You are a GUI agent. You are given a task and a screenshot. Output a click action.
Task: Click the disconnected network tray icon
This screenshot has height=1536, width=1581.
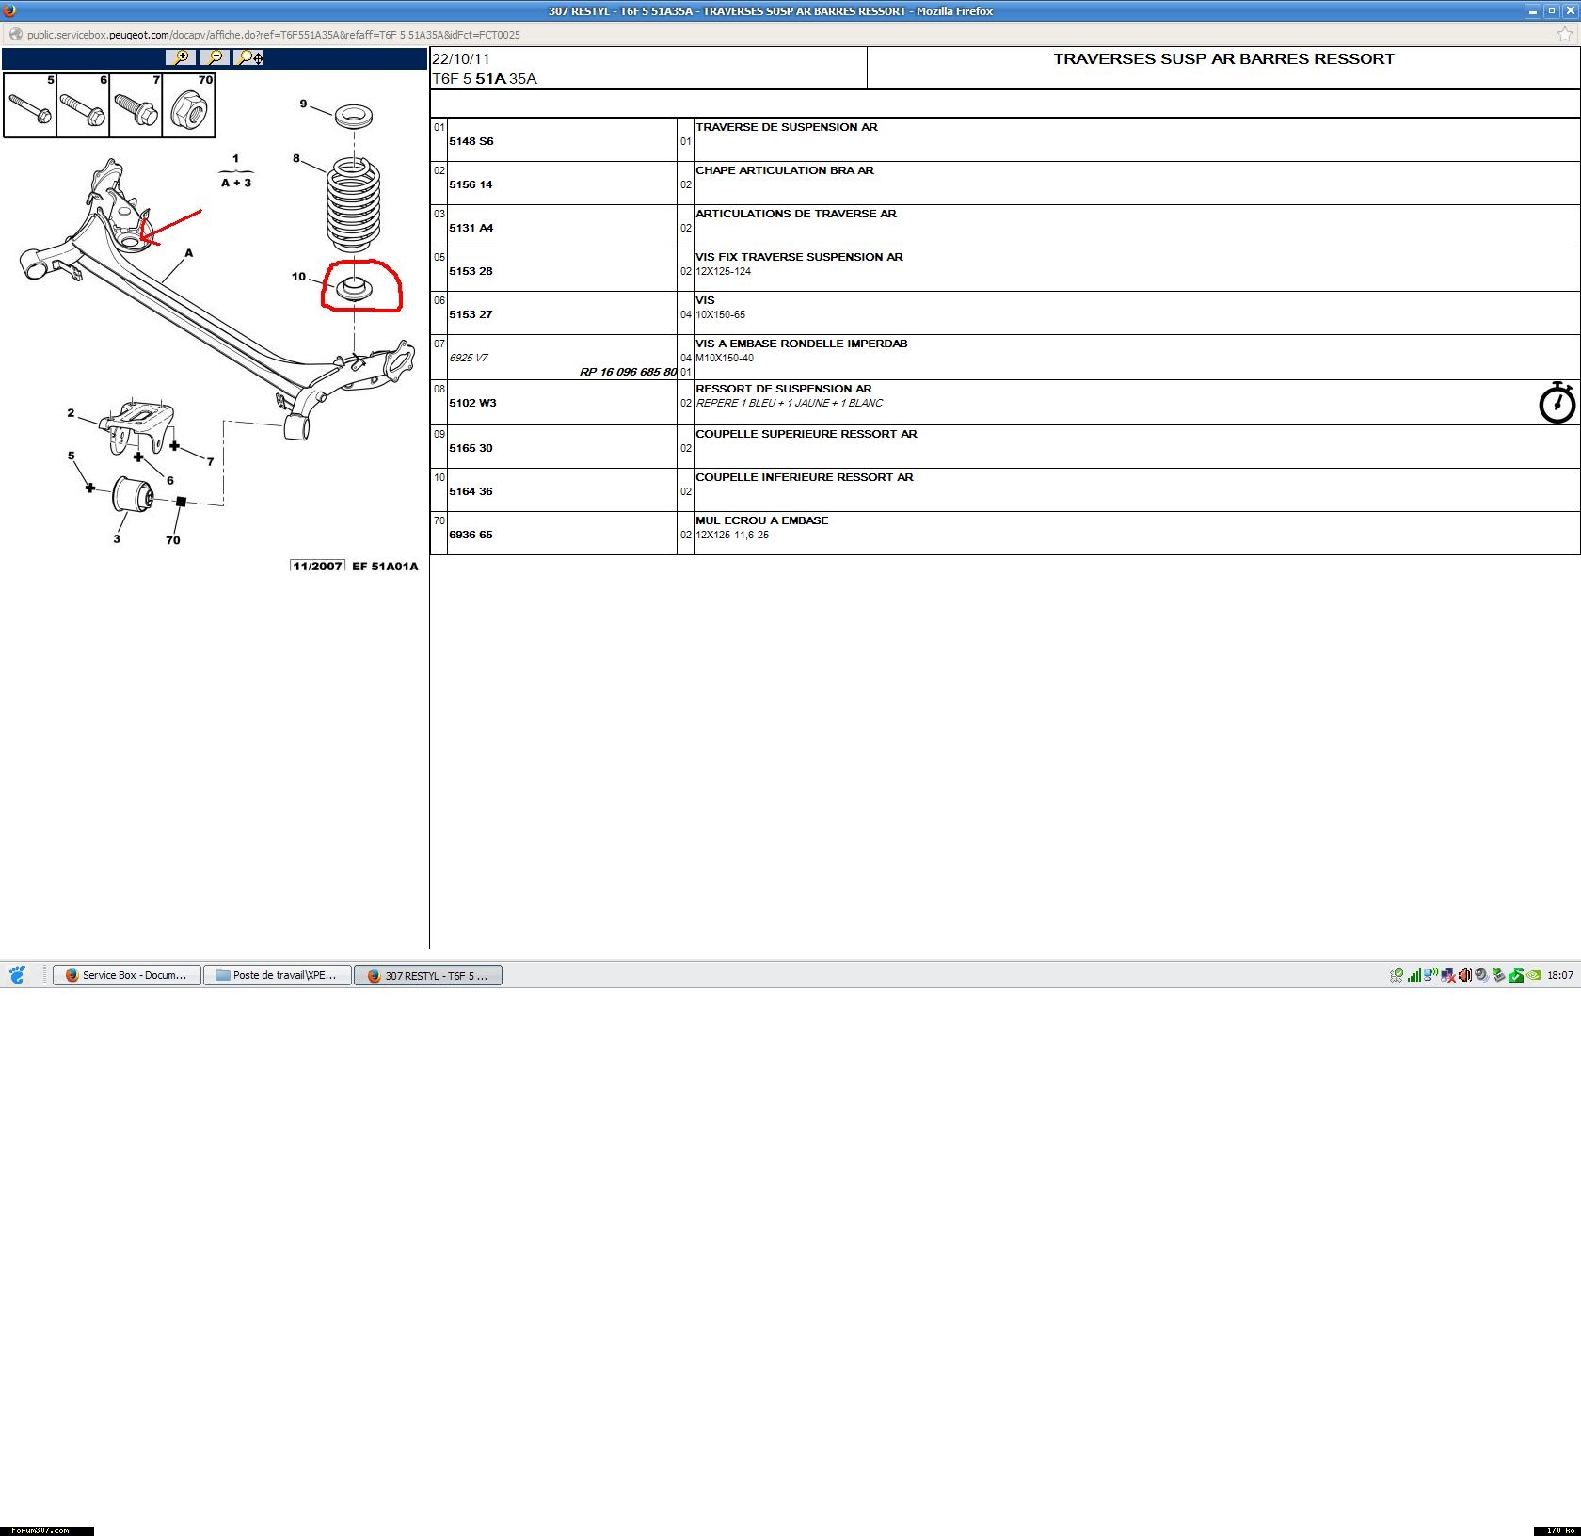(x=1447, y=975)
